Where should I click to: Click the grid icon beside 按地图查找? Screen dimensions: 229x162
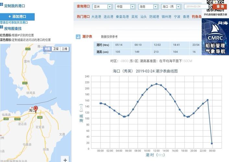click(1, 27)
